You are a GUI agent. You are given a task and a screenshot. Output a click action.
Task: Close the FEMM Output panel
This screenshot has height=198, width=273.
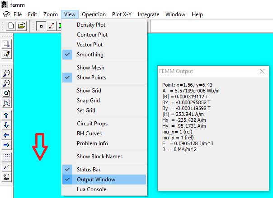pos(262,71)
